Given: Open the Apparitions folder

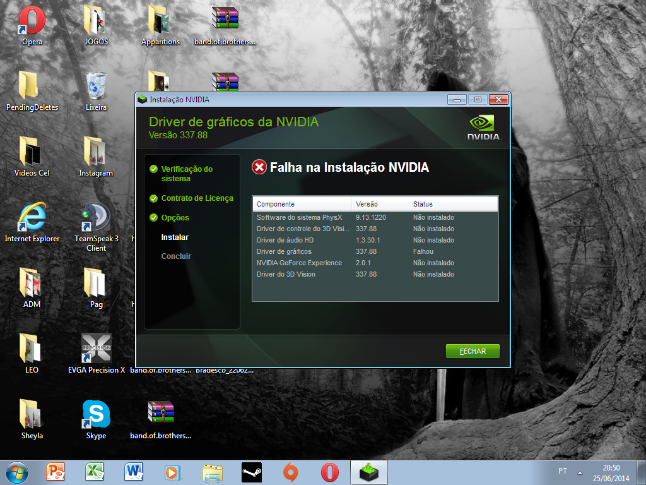Looking at the screenshot, I should (x=160, y=25).
